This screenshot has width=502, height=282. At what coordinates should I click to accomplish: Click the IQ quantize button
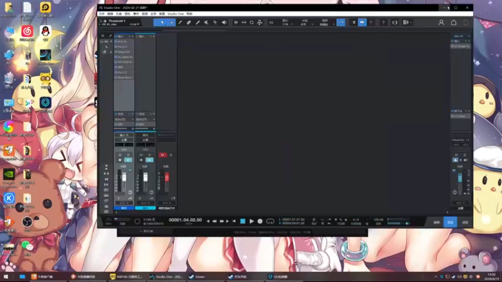(271, 23)
